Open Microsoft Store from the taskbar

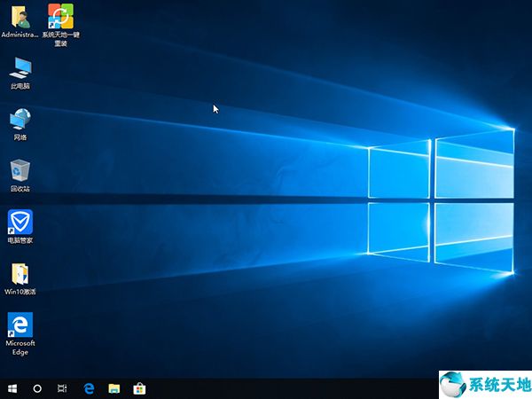(x=139, y=388)
